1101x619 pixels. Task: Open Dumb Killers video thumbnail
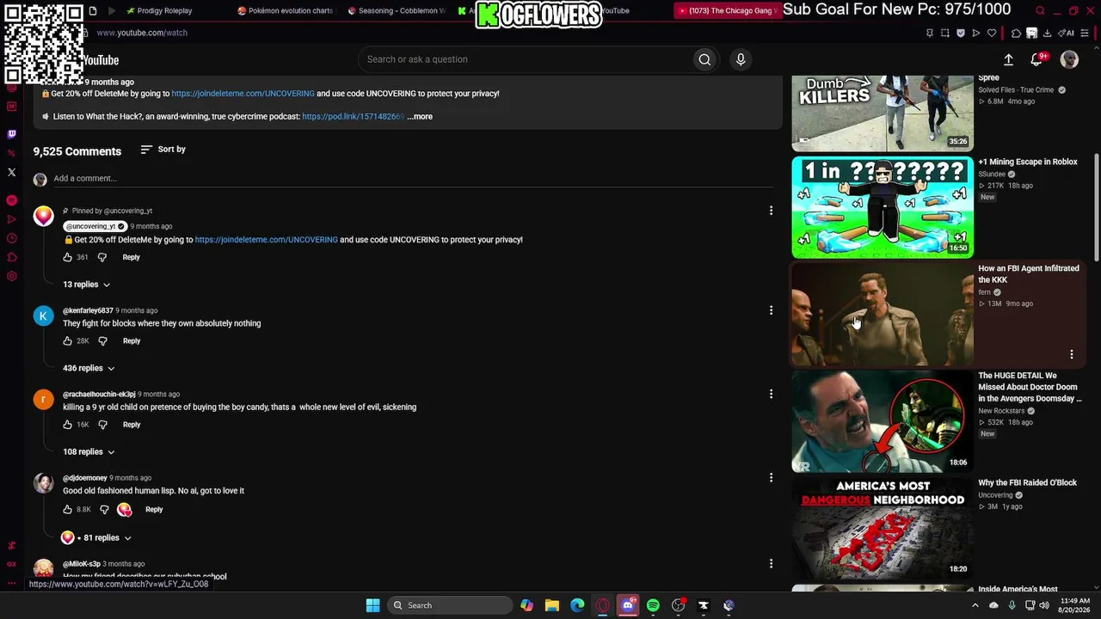click(x=883, y=113)
